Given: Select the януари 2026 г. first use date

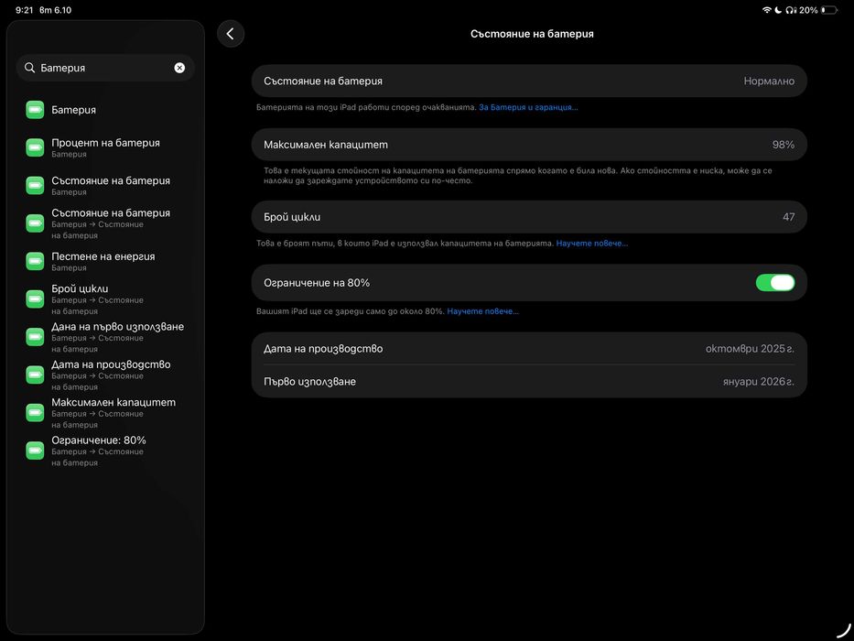Looking at the screenshot, I should coord(759,382).
